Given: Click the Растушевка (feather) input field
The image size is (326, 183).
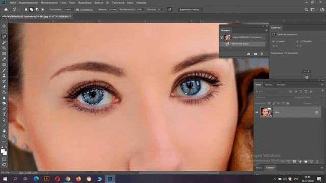Looking at the screenshot, I should (68, 10).
